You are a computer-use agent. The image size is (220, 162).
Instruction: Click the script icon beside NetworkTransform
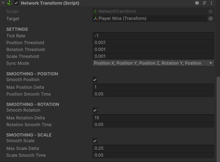tap(95, 11)
